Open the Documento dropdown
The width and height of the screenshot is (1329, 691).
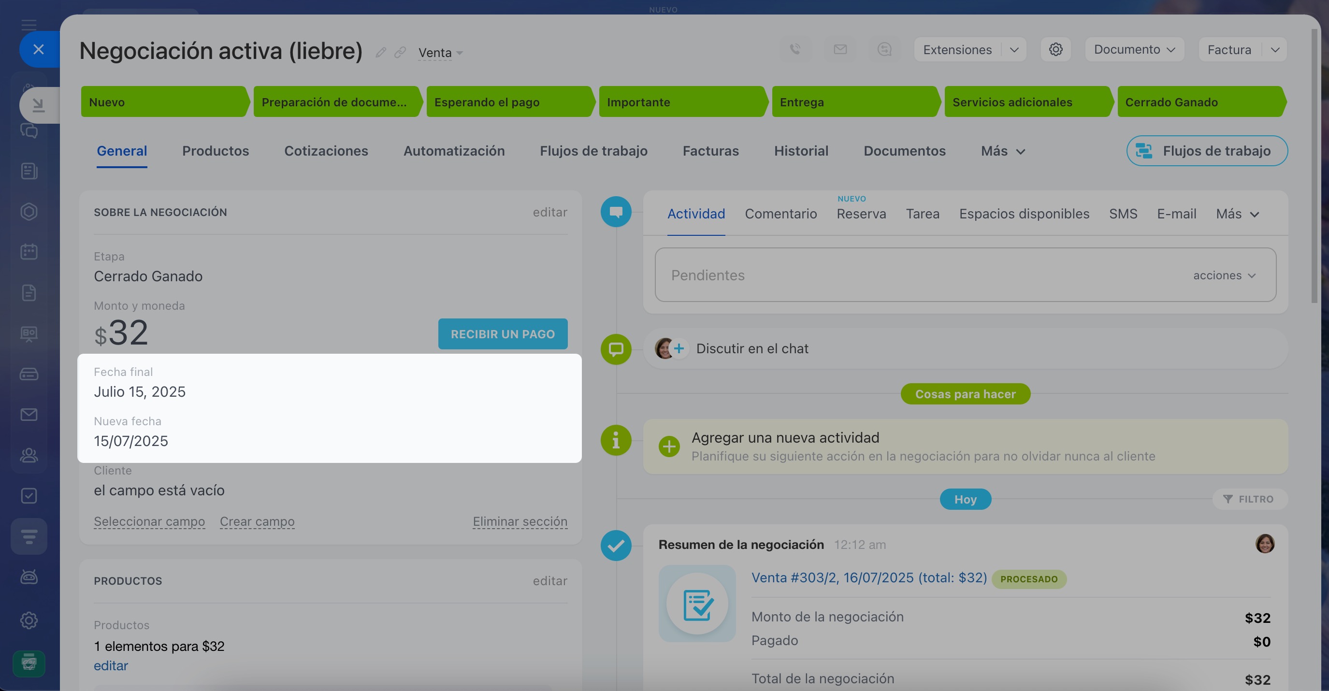pos(1135,49)
